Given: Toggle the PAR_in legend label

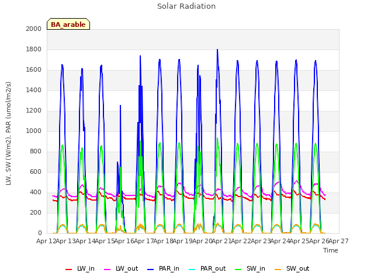Looking at the screenshot, I should pyautogui.click(x=169, y=268).
